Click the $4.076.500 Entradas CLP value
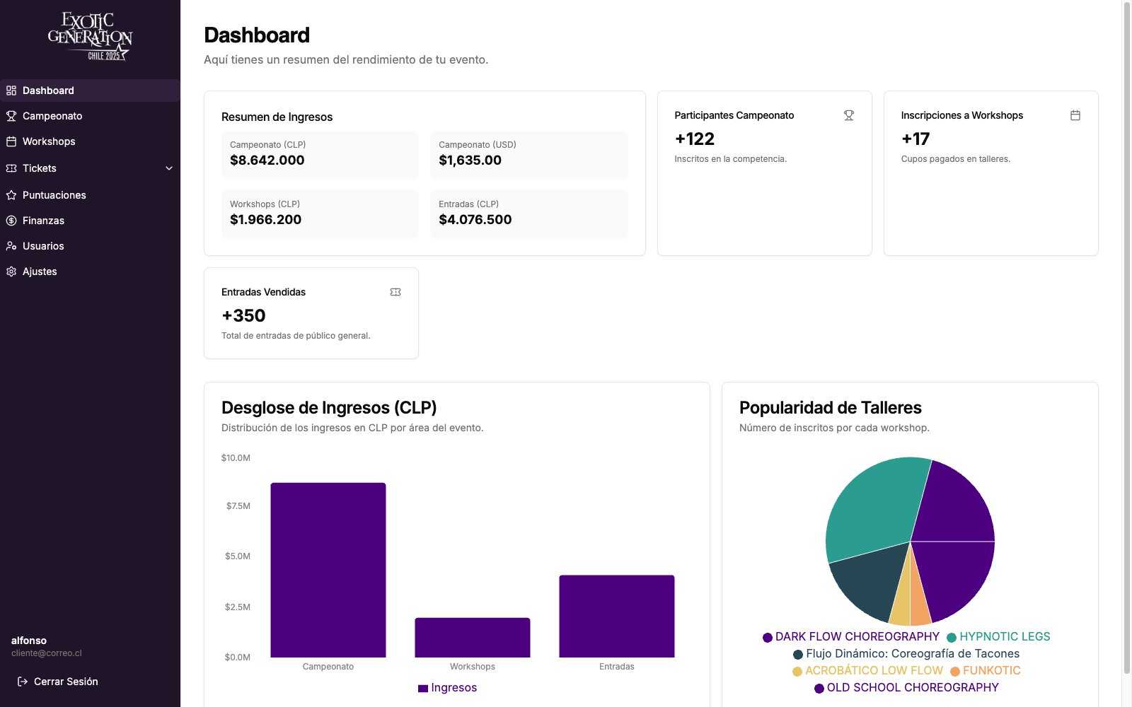Screen dimensions: 1132x707 [475, 220]
